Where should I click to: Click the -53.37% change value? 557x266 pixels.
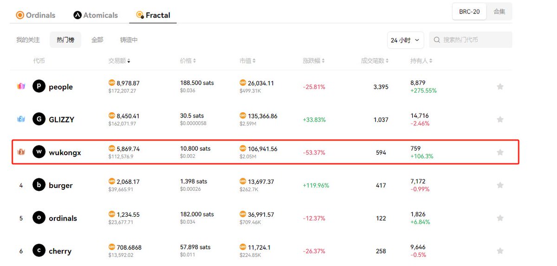coord(314,152)
